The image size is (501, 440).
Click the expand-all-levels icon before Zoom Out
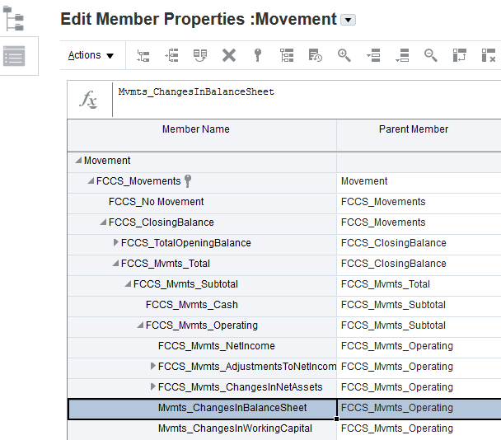pos(402,55)
